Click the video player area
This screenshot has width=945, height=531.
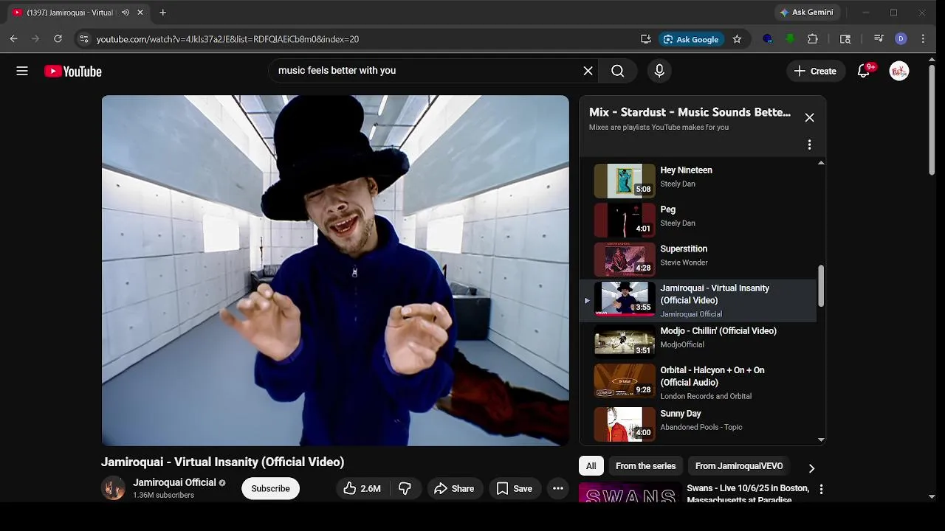coord(335,271)
